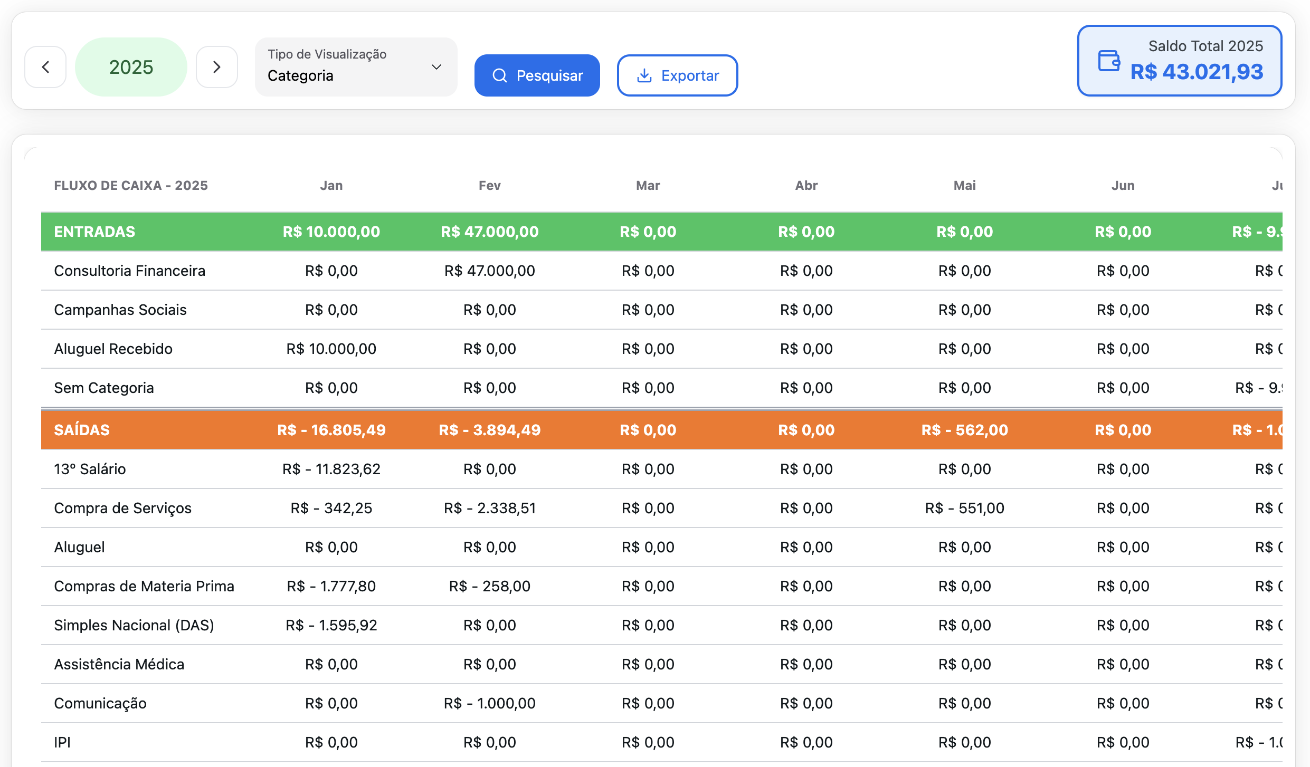Click the green ENTRADAS header row
The width and height of the screenshot is (1310, 767).
pyautogui.click(x=94, y=232)
